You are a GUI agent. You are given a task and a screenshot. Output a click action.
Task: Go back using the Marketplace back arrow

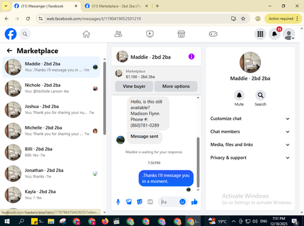[x=10, y=51]
